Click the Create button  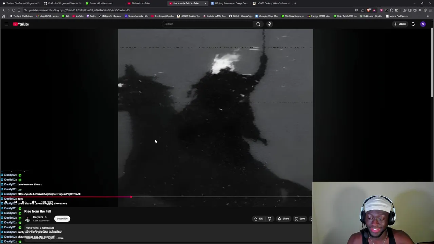point(400,24)
